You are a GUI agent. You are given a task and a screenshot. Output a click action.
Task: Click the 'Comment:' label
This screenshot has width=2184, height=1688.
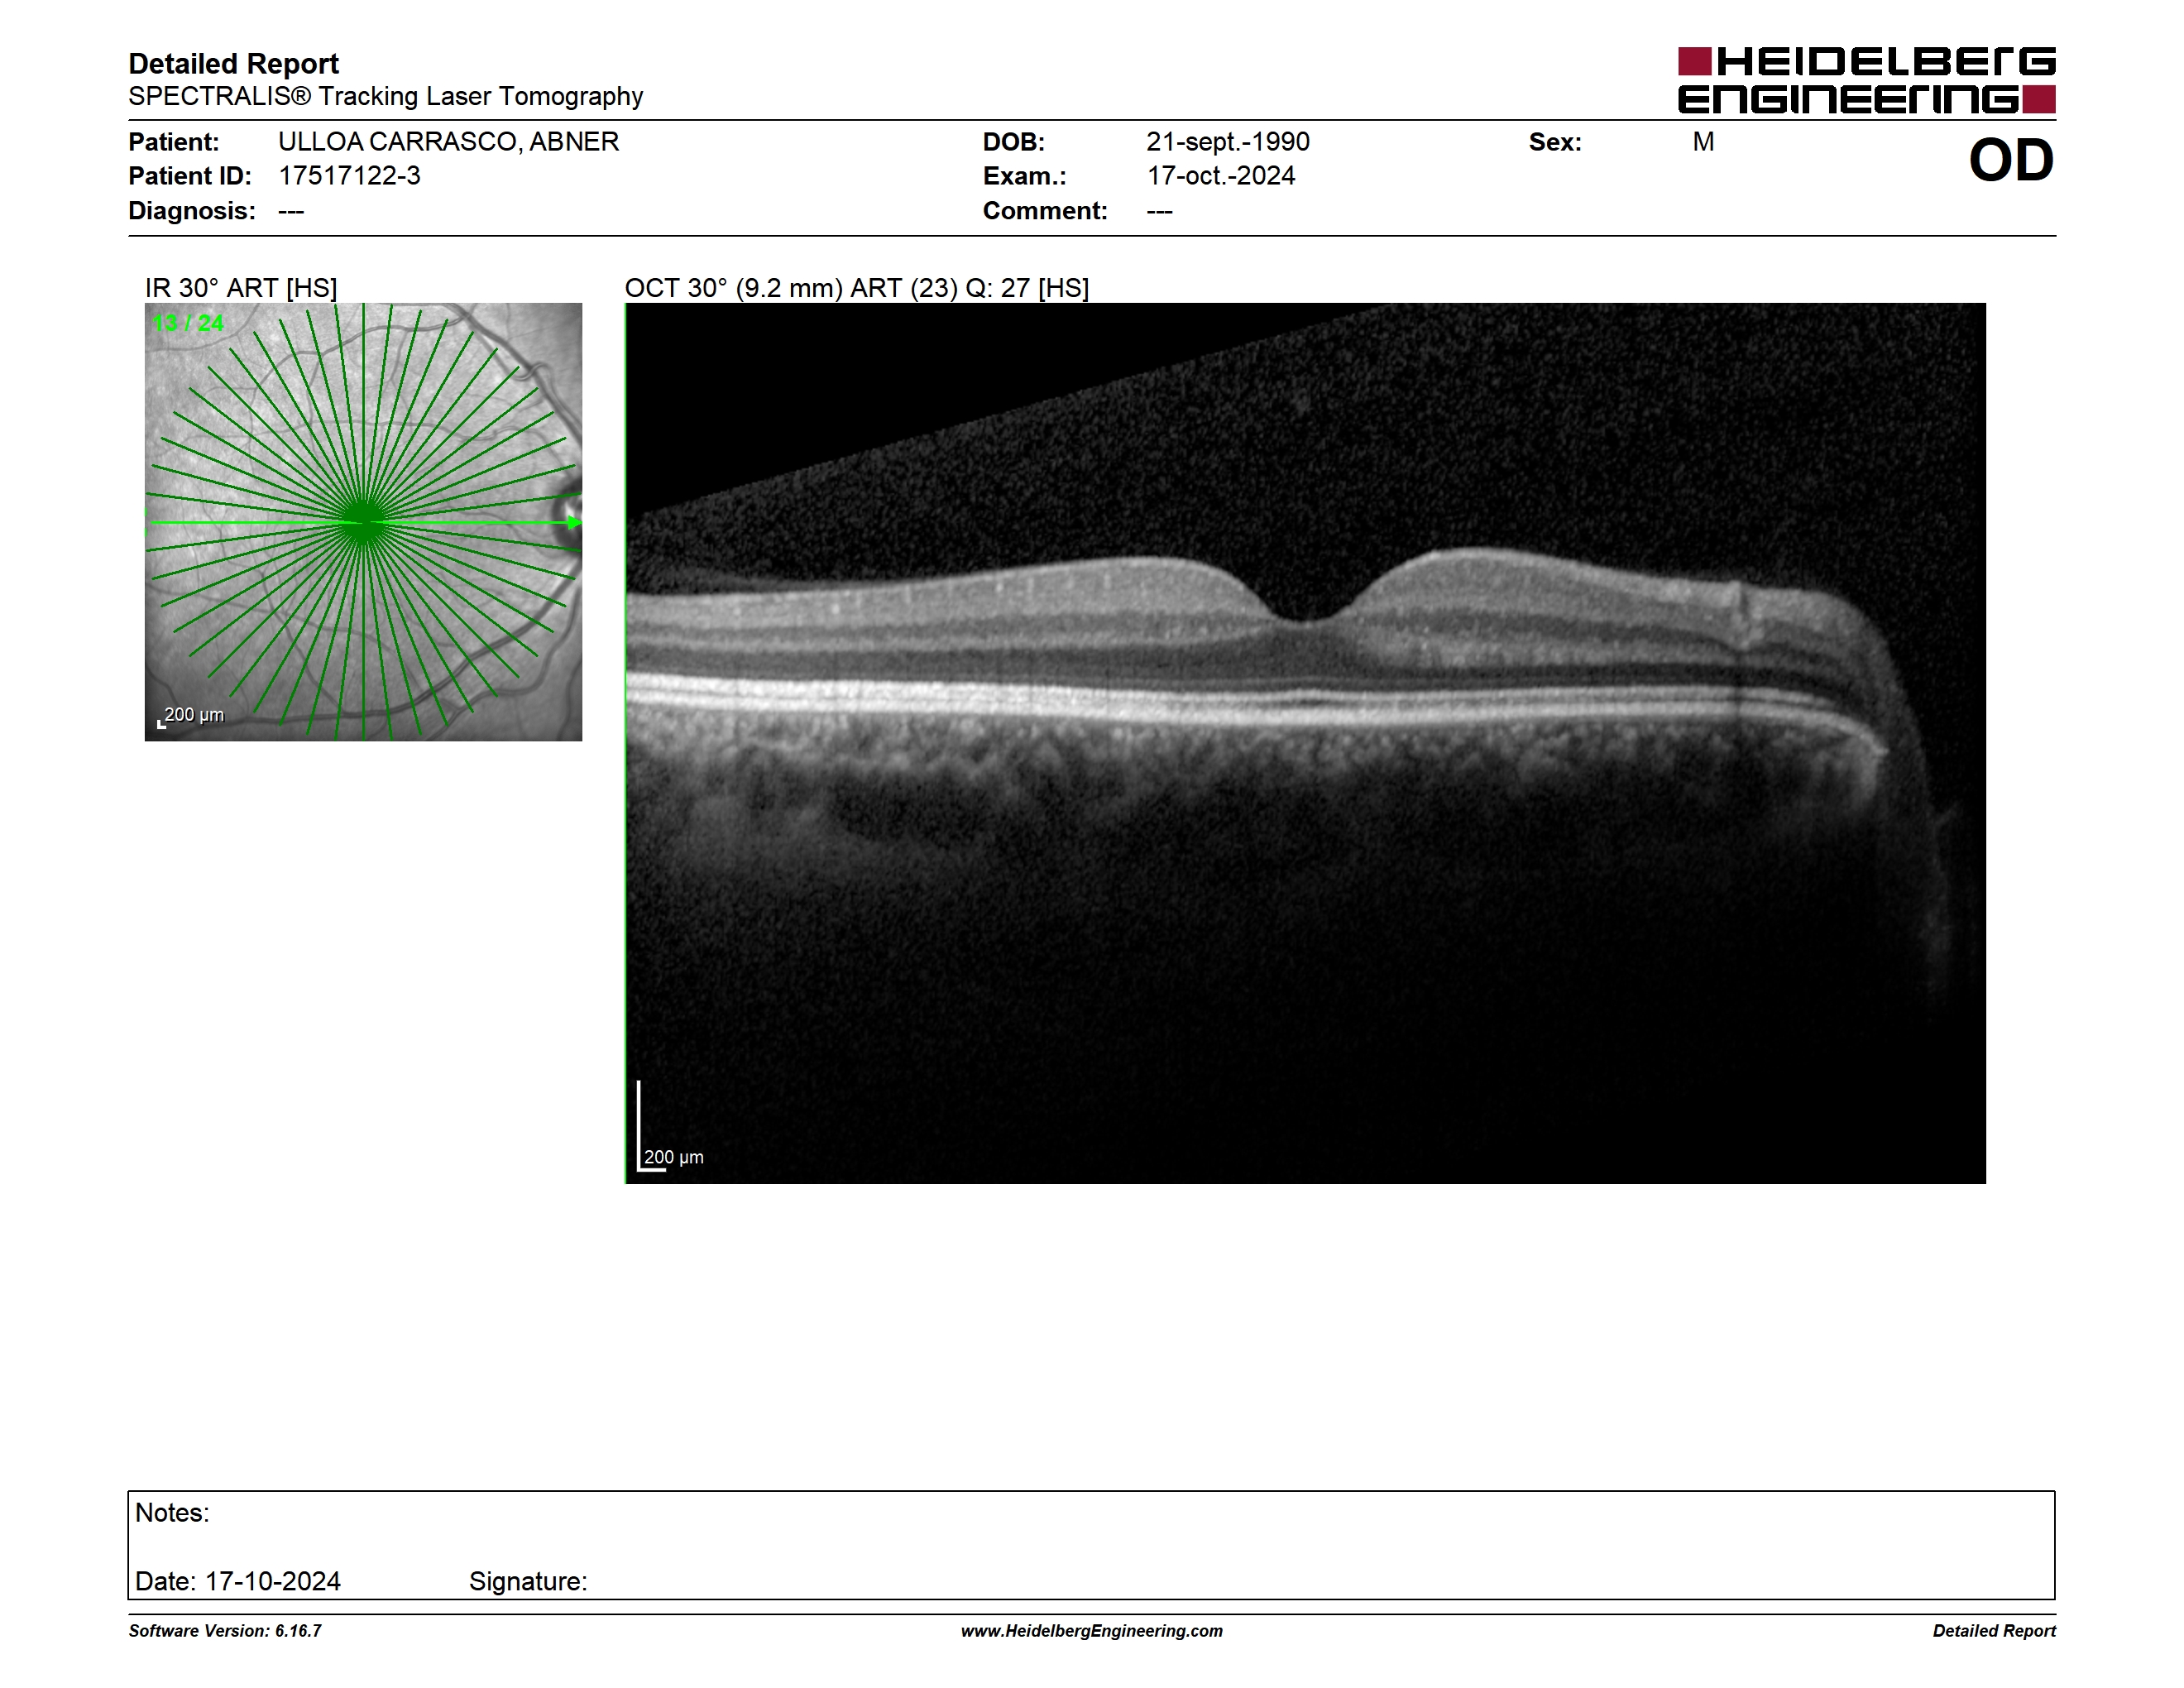1045,211
